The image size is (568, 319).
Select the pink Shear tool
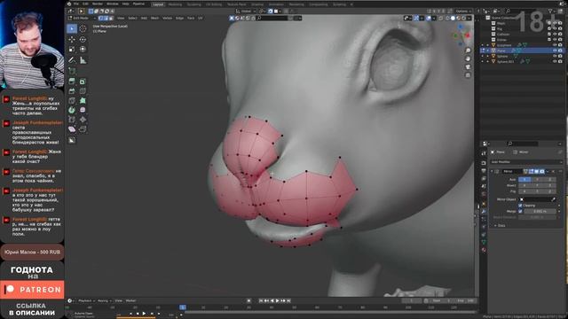72,129
